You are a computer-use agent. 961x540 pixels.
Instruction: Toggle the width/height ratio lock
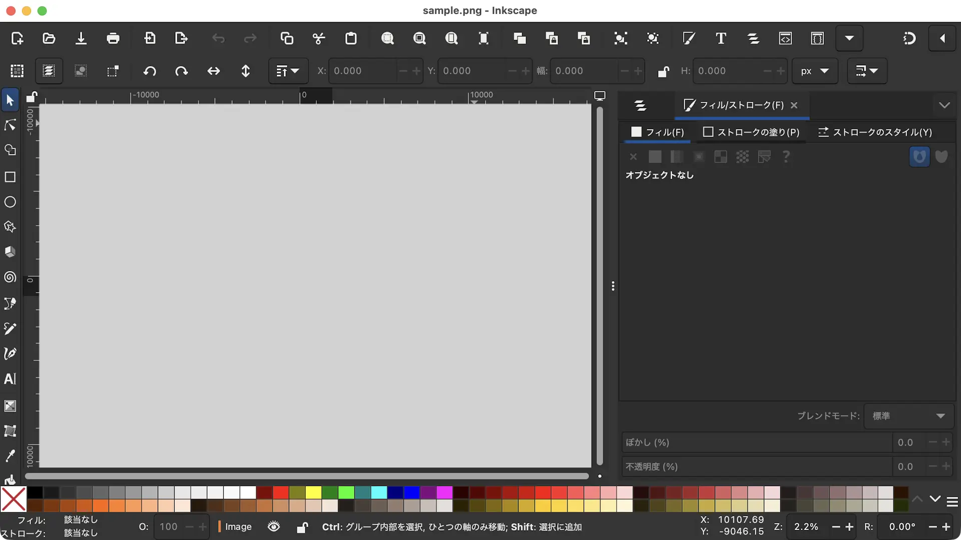664,71
